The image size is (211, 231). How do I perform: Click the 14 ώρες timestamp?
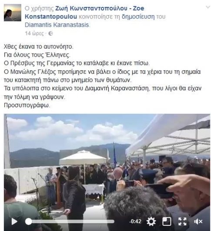pyautogui.click(x=34, y=34)
